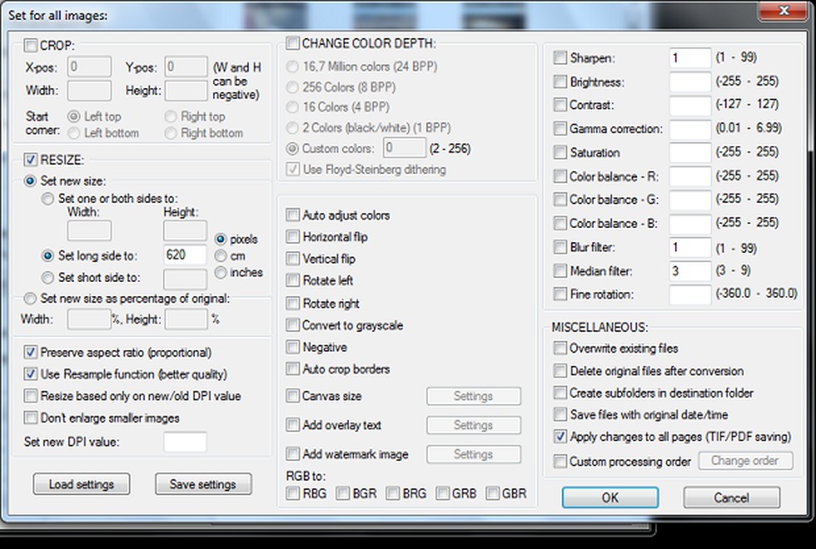Enable the Median filter checkbox
The height and width of the screenshot is (549, 816).
point(561,270)
